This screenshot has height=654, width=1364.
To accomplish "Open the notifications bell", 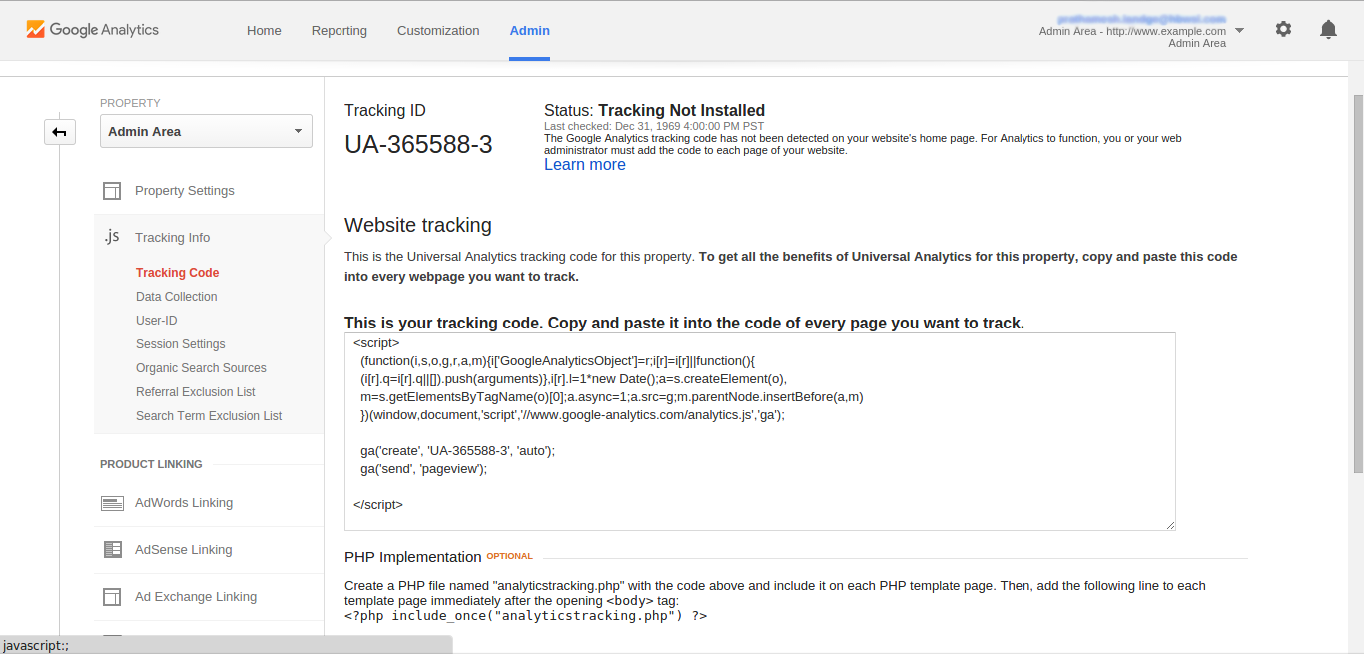I will 1328,30.
